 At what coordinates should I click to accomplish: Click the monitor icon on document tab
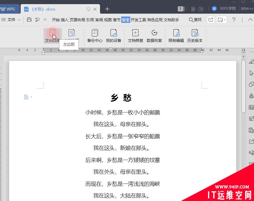click(88, 9)
